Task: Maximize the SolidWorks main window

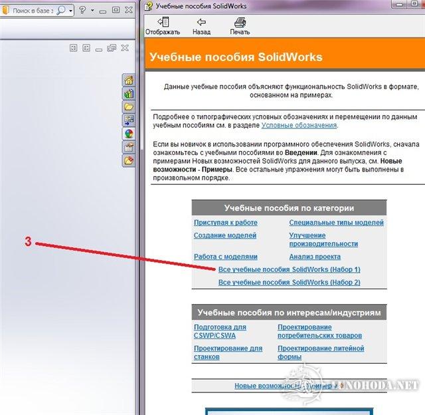Action: [x=116, y=10]
